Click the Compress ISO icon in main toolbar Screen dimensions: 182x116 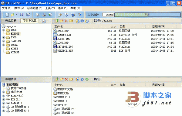[x=44, y=15]
